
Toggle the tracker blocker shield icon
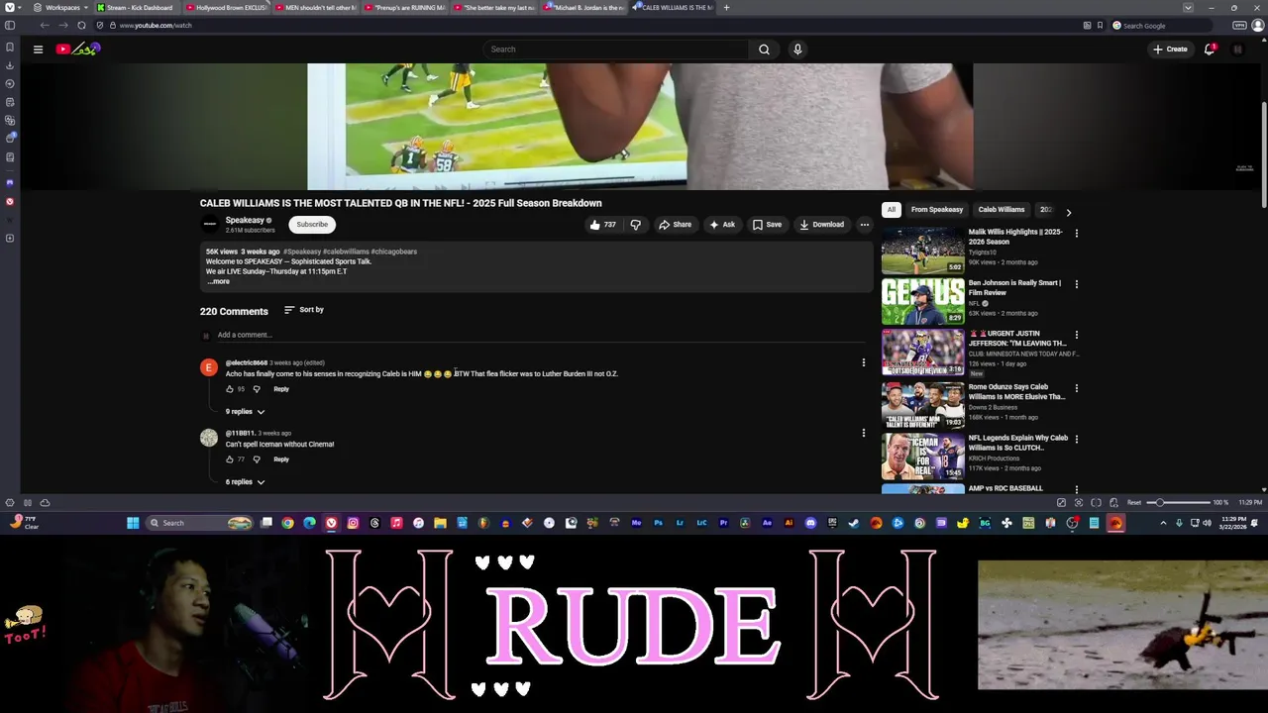98,25
